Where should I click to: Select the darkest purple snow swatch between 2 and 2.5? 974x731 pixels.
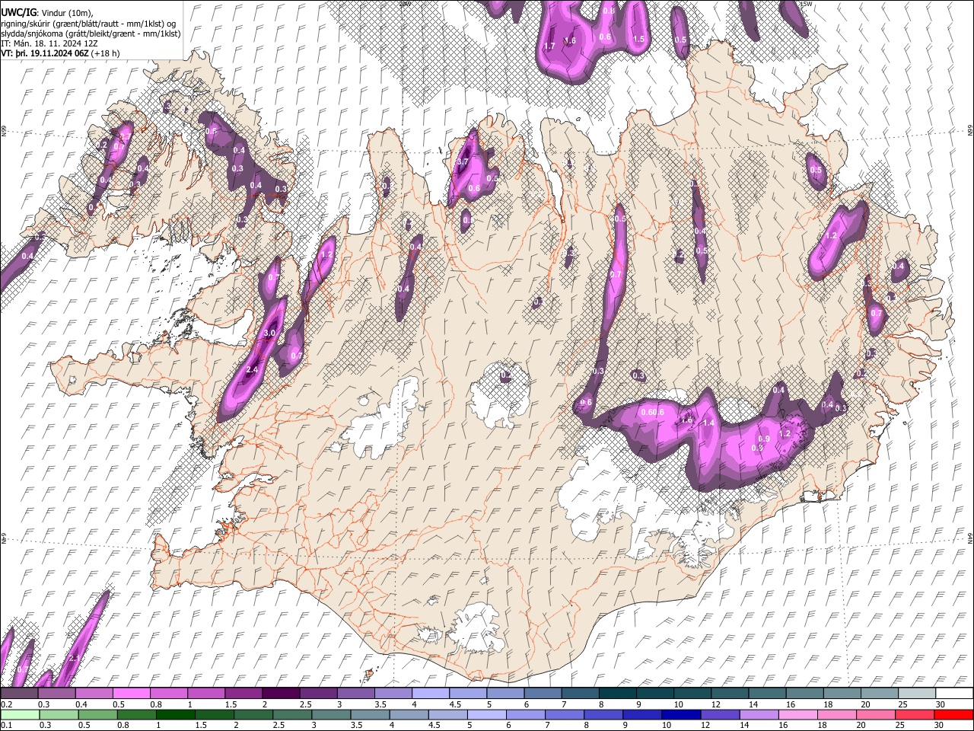tap(280, 694)
